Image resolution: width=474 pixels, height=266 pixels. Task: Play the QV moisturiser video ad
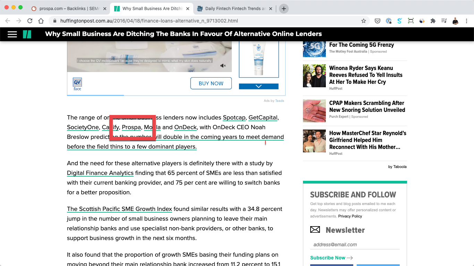150,56
